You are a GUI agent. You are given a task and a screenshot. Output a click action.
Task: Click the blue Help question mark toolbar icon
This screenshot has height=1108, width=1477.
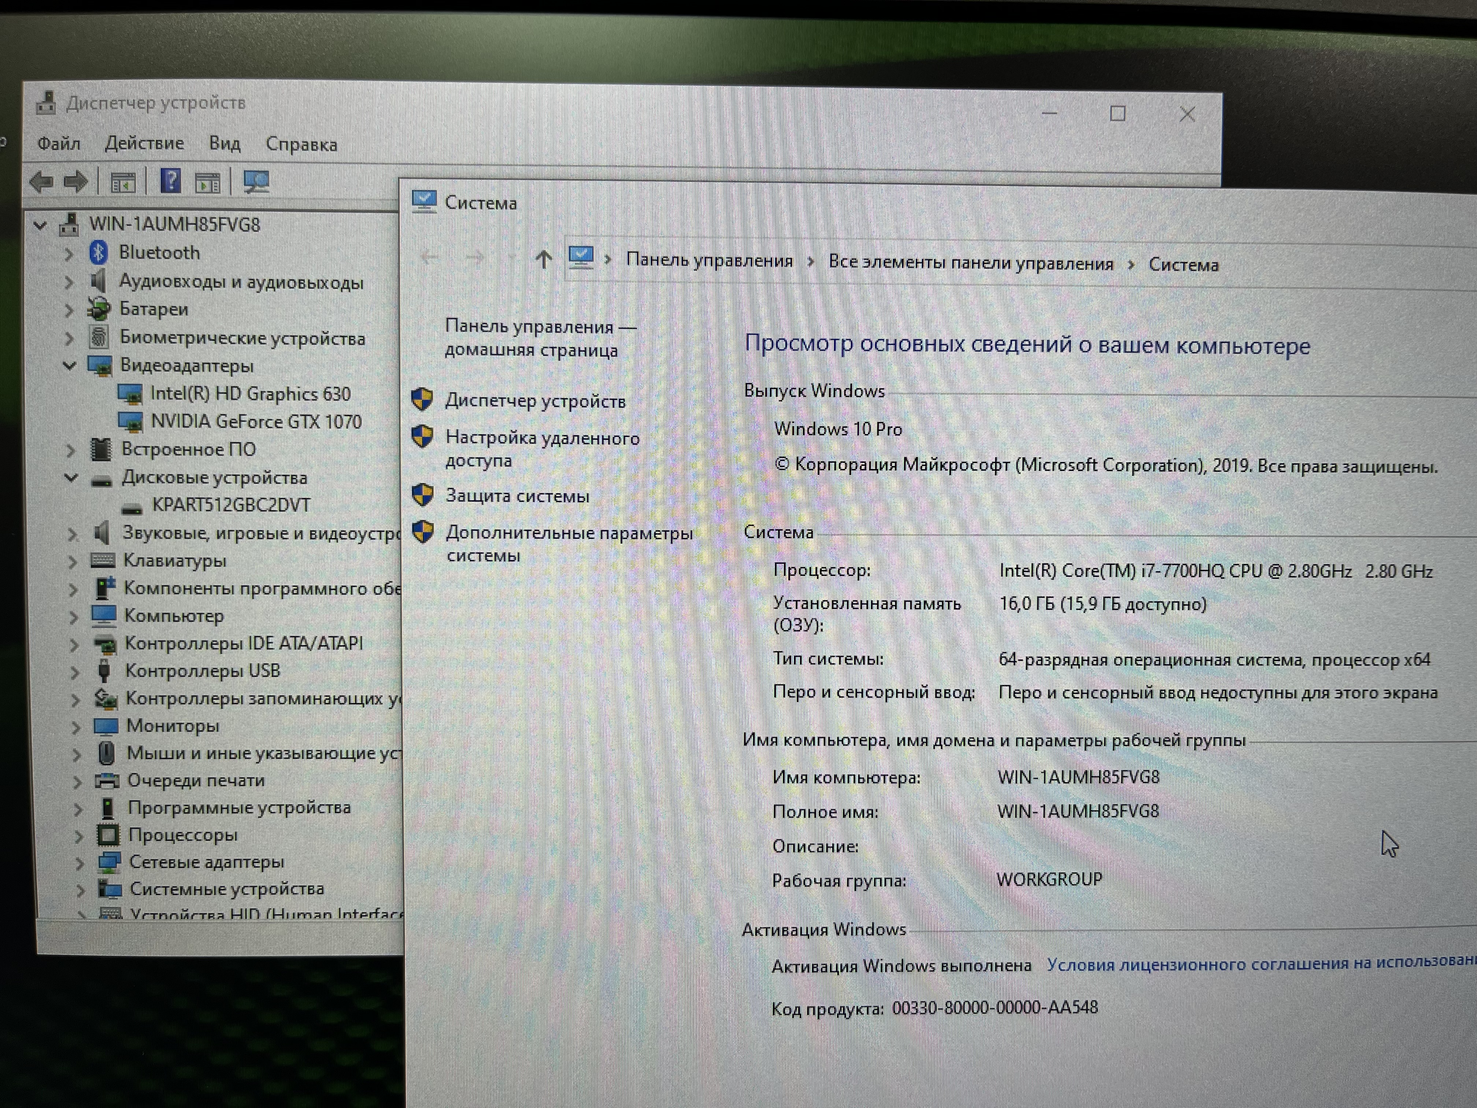171,181
